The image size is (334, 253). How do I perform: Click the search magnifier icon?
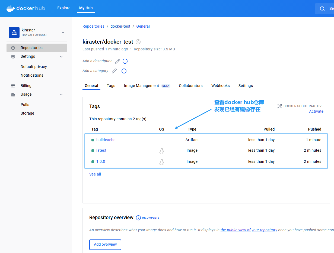322,9
